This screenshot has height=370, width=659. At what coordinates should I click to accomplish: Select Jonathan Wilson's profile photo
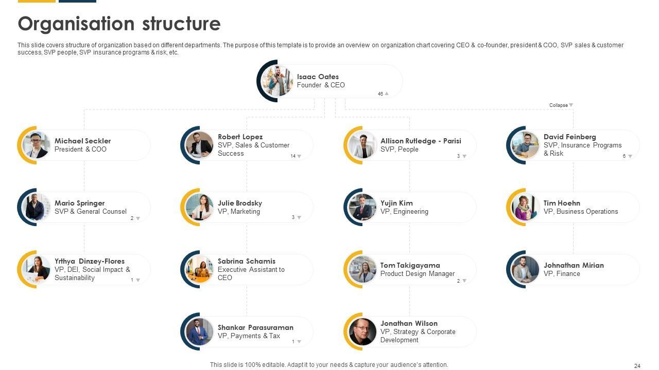pyautogui.click(x=362, y=332)
